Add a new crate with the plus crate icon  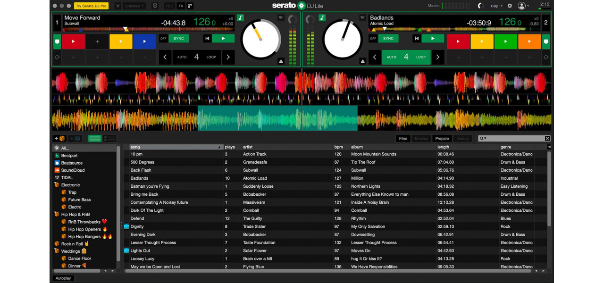(60, 138)
